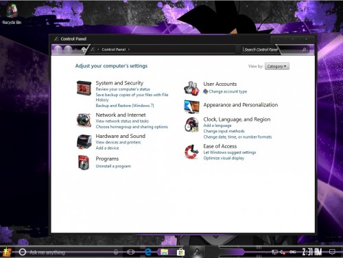The image size is (343, 258).
Task: Click the Ask me anything search box
Action: click(69, 252)
